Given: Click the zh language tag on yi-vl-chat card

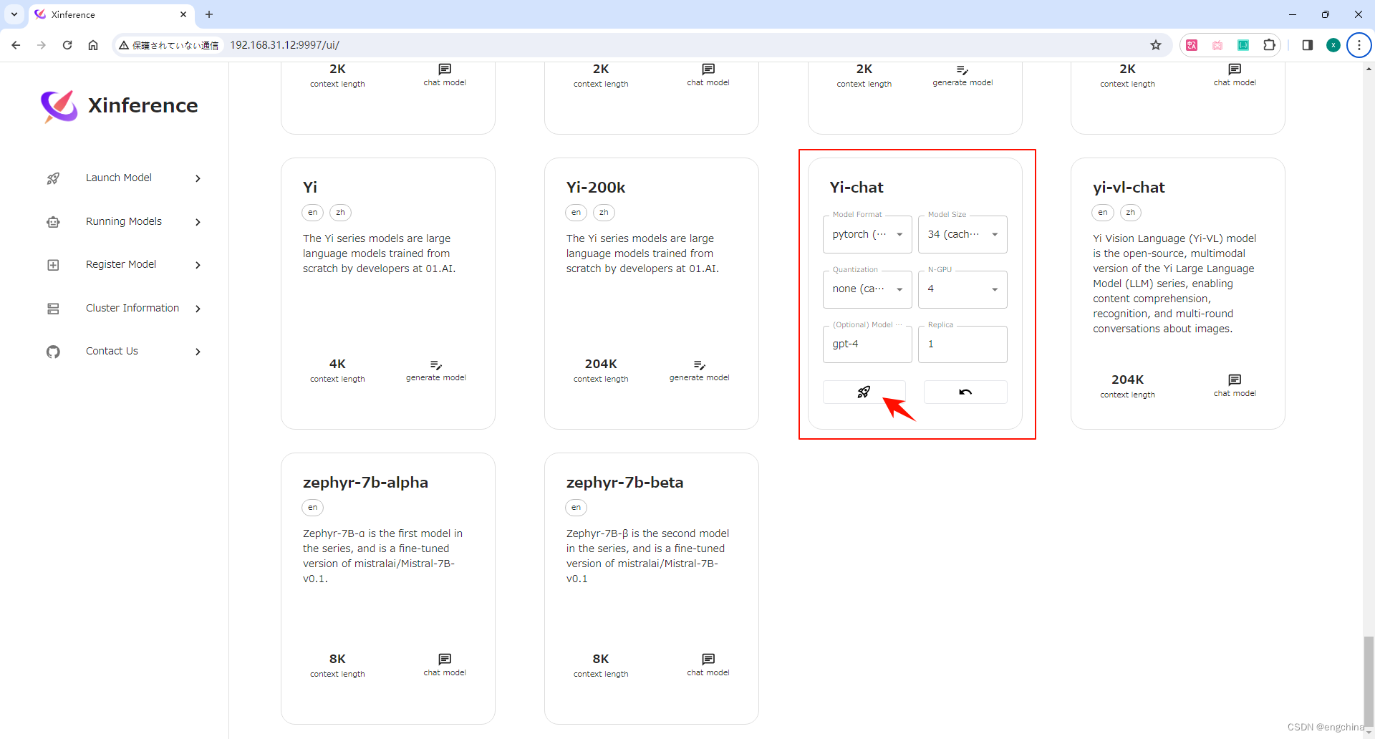Looking at the screenshot, I should pyautogui.click(x=1131, y=213).
